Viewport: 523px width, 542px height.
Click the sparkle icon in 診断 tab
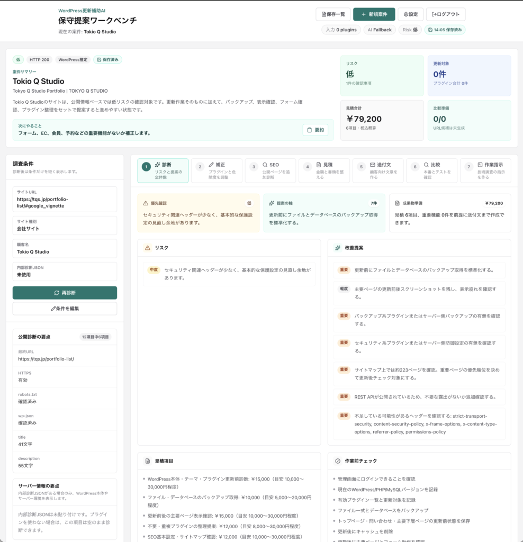(157, 165)
